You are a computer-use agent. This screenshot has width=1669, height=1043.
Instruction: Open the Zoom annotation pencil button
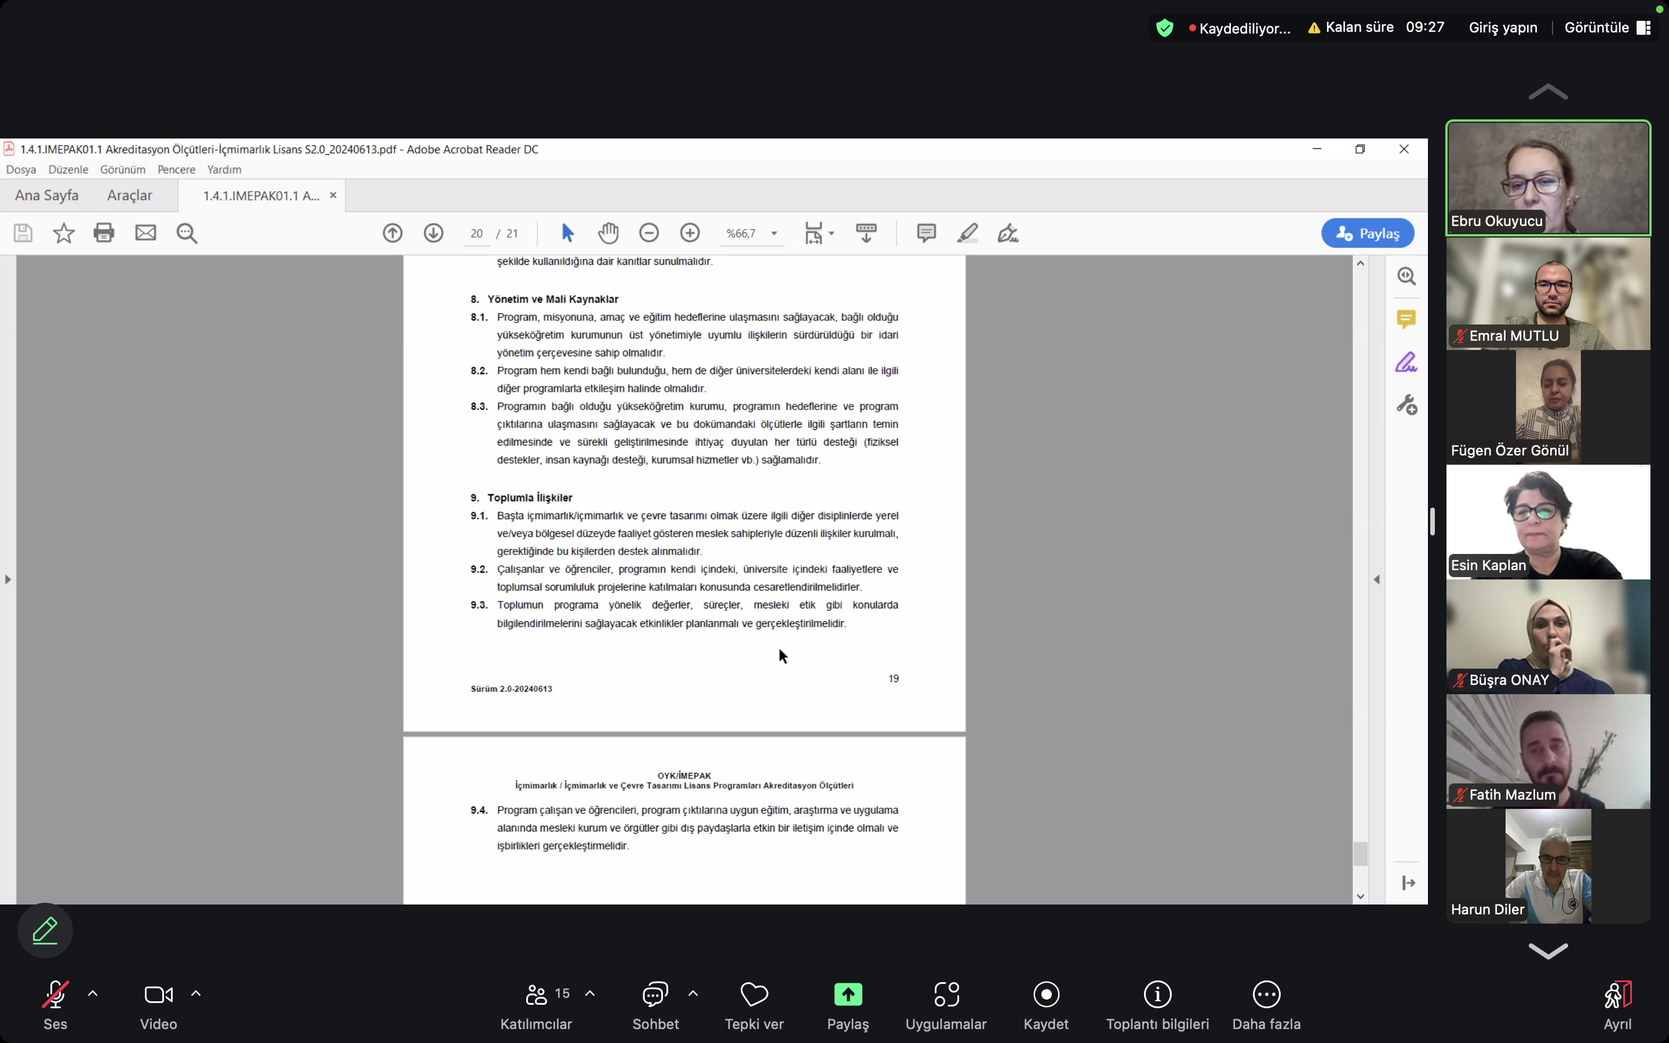(x=45, y=930)
